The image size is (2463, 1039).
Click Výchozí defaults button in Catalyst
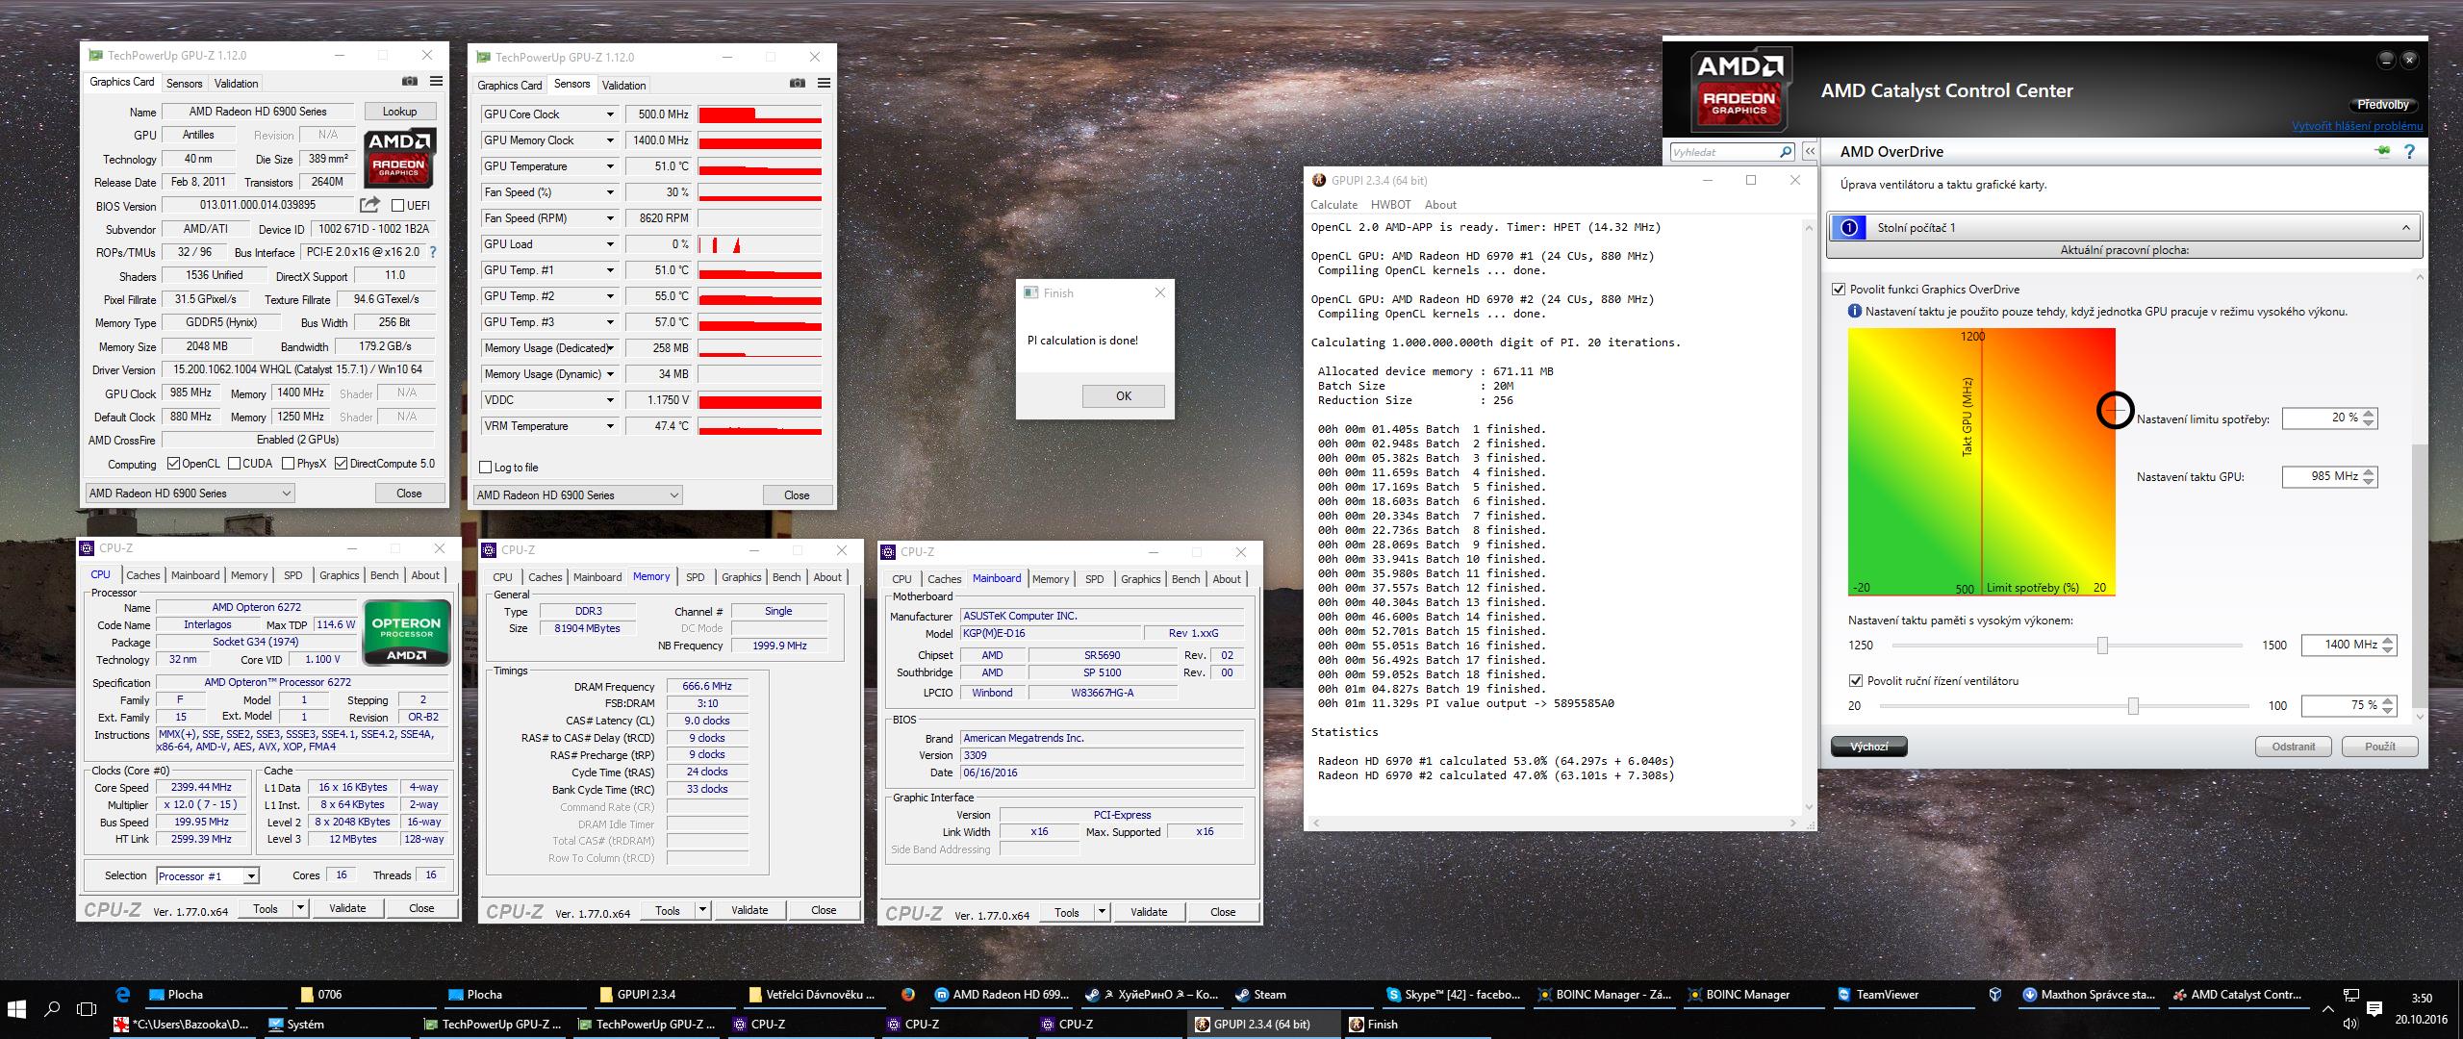coord(1868,747)
